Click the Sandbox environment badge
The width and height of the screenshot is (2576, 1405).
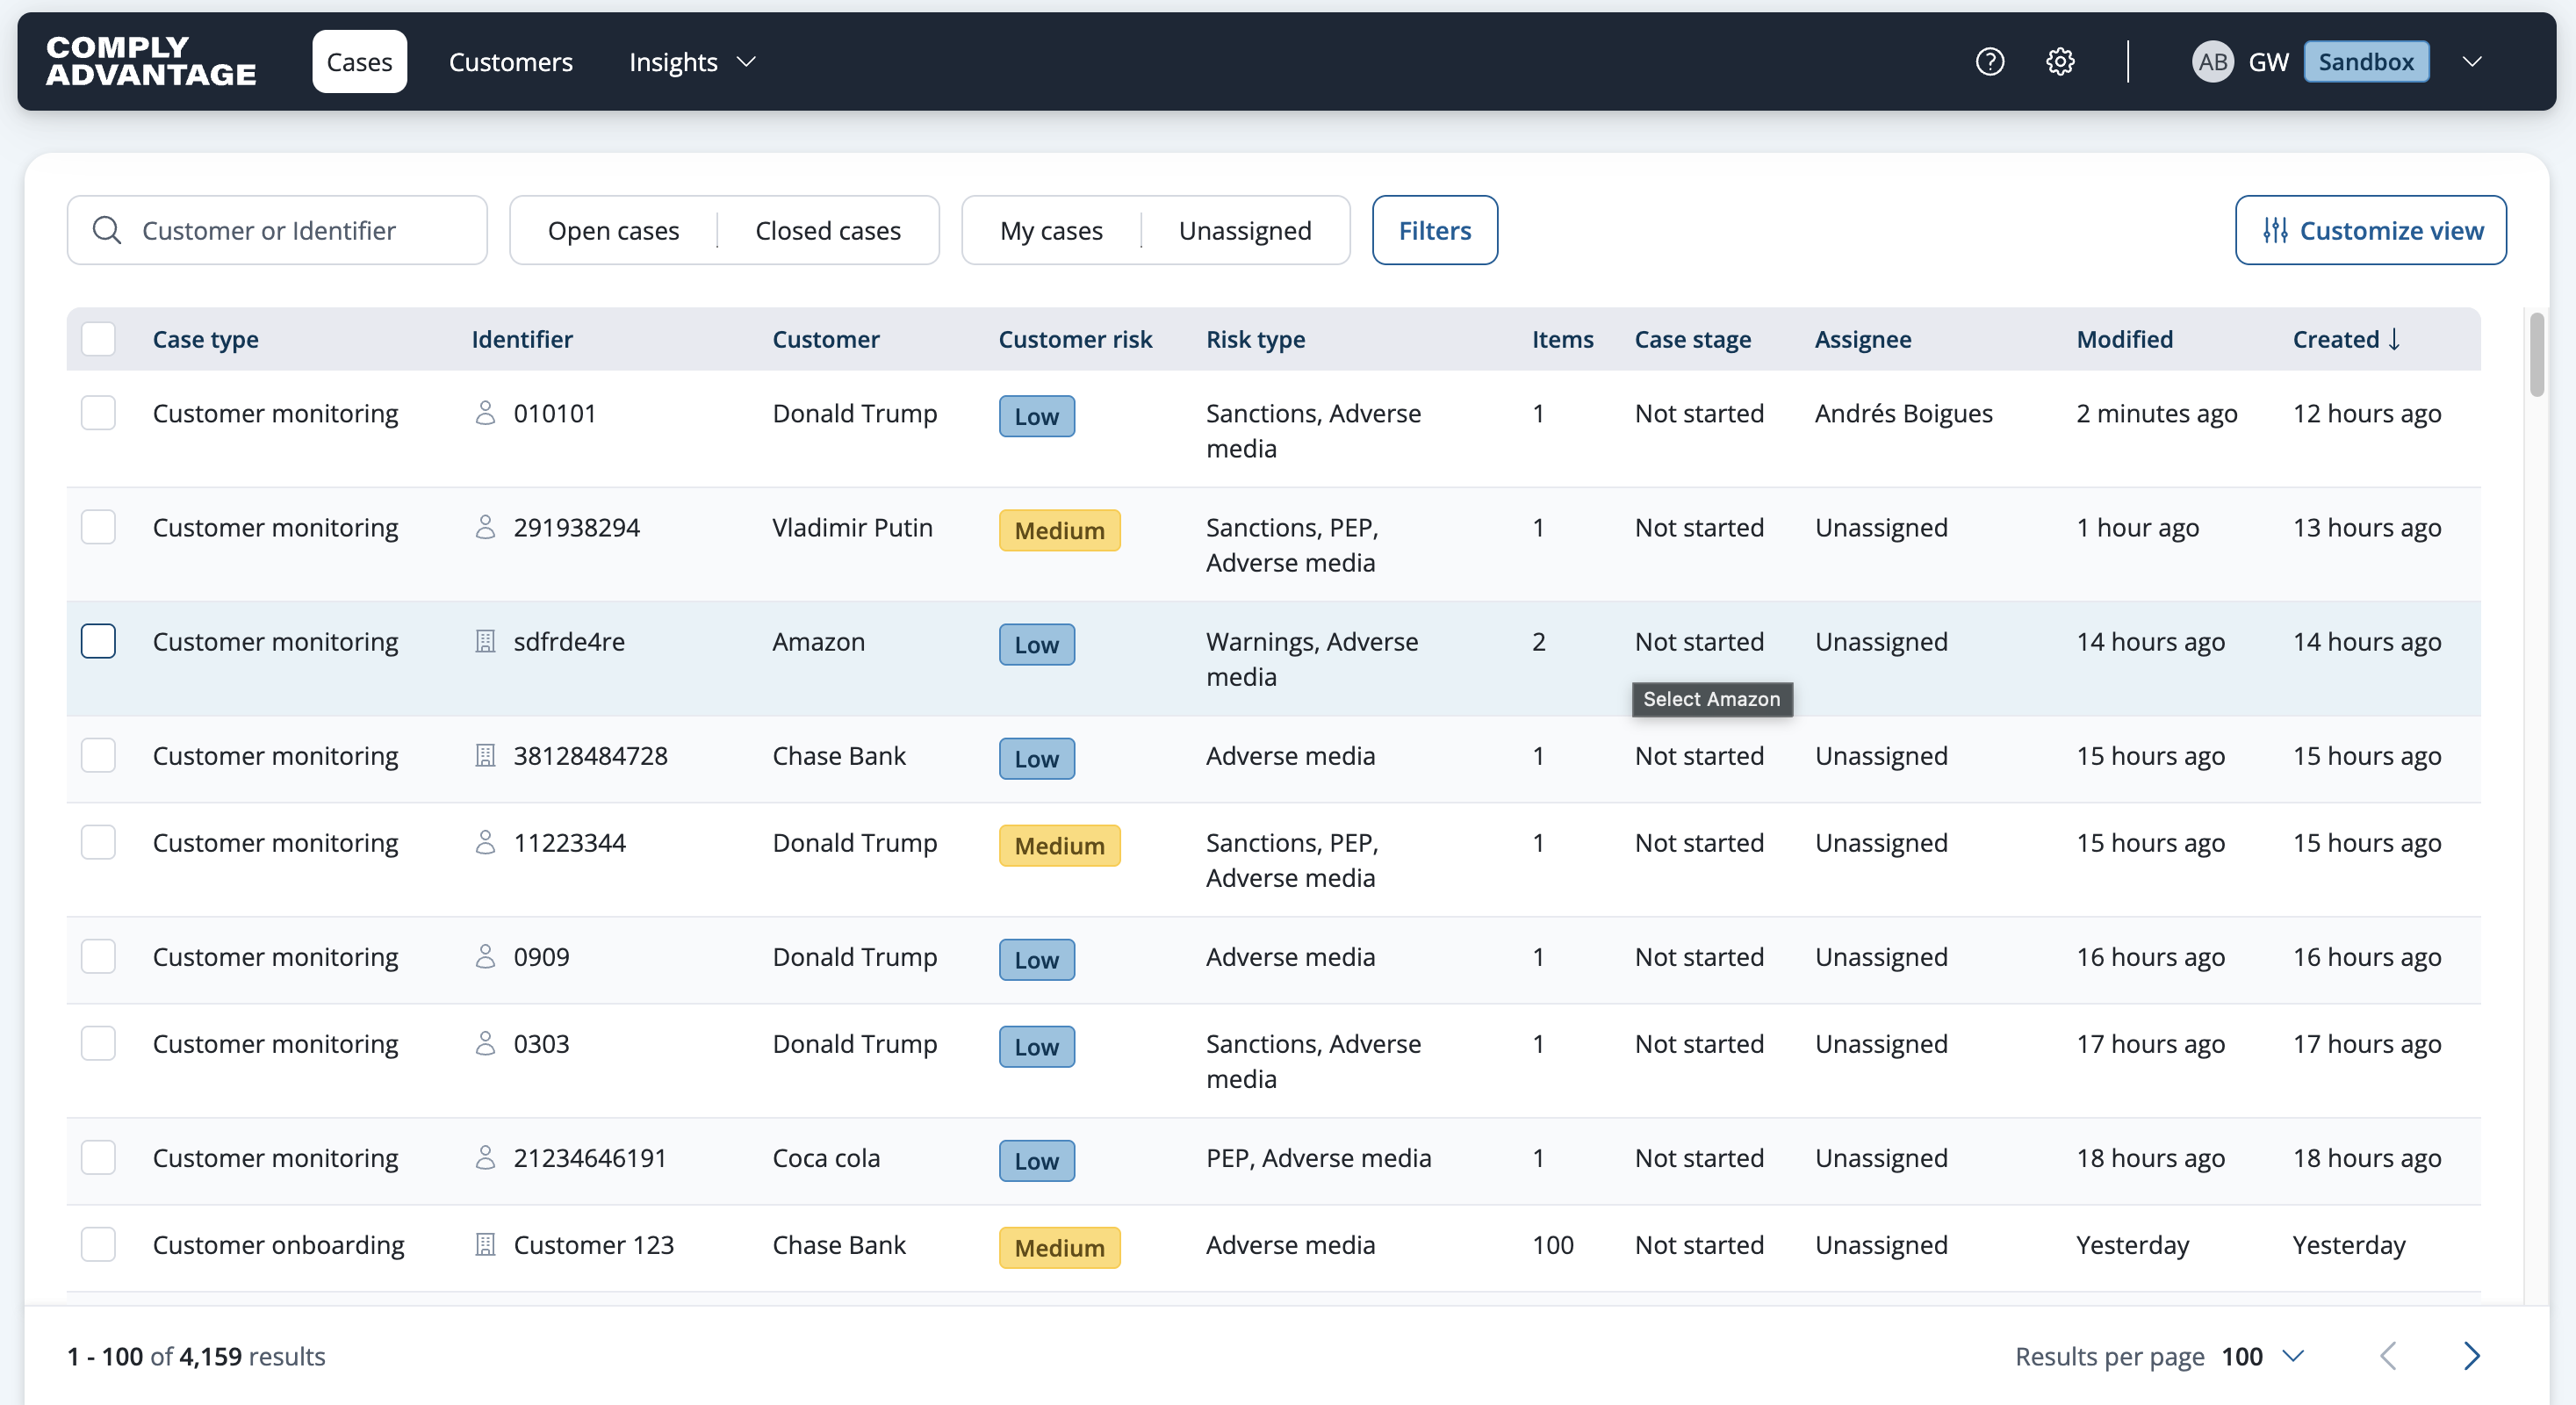click(x=2366, y=62)
